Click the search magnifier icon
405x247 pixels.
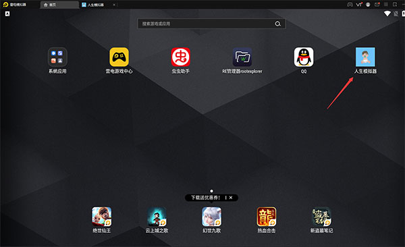pyautogui.click(x=277, y=24)
